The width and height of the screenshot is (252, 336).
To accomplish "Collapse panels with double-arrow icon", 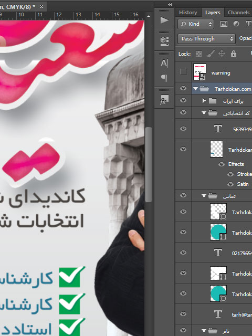I will coord(170,4).
